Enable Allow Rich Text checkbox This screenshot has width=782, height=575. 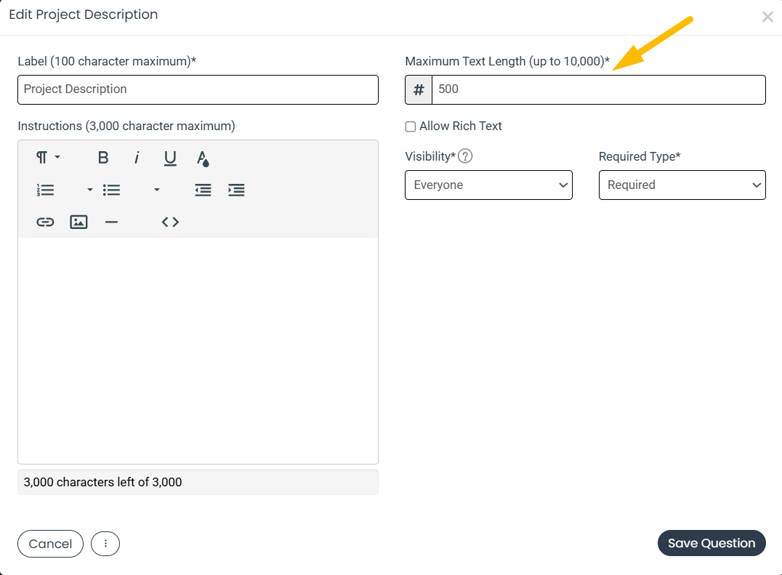point(411,126)
